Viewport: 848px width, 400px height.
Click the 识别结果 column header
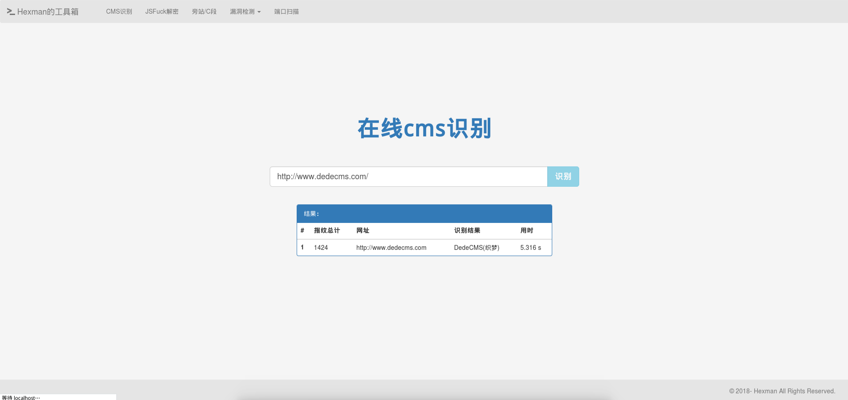tap(466, 230)
